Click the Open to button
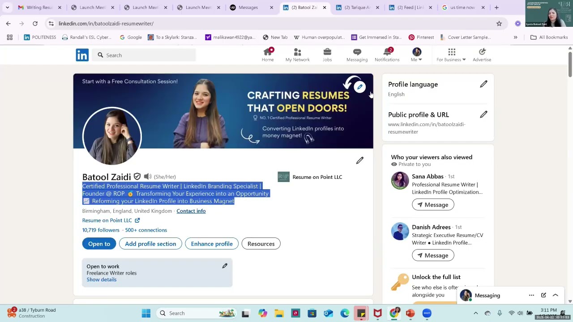 coord(99,244)
